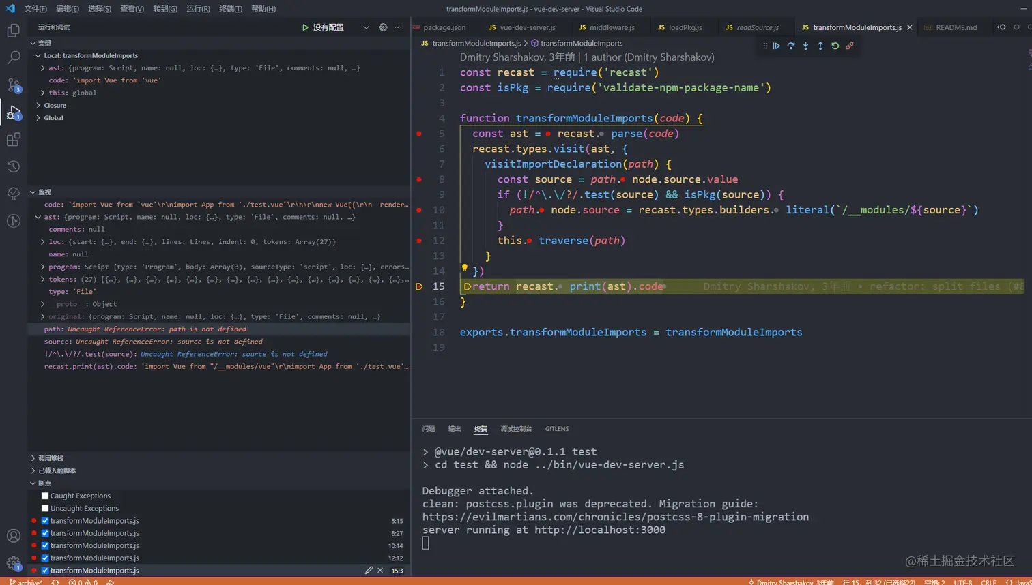Expand the Global scope
Viewport: 1032px width, 585px height.
pos(38,117)
